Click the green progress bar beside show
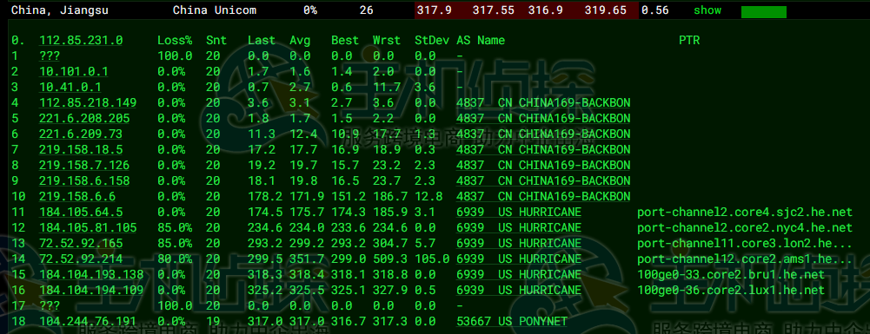This screenshot has height=334, width=870. (763, 12)
